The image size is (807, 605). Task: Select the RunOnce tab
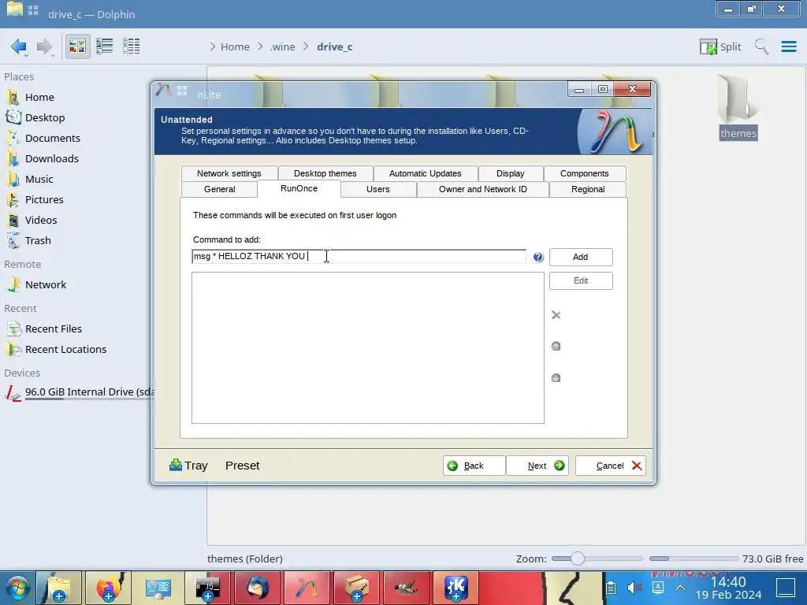[x=299, y=188]
